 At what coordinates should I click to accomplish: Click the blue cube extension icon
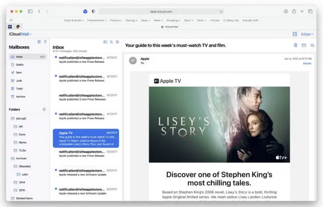pos(85,11)
